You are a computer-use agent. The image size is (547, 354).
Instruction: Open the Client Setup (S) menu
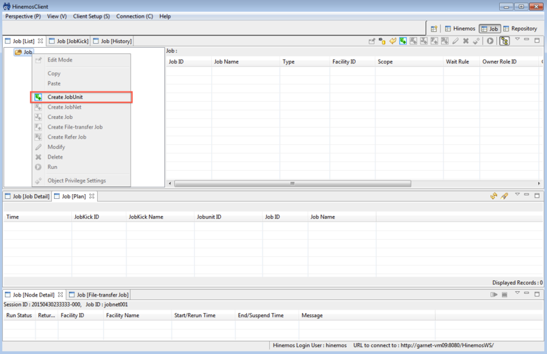point(92,16)
